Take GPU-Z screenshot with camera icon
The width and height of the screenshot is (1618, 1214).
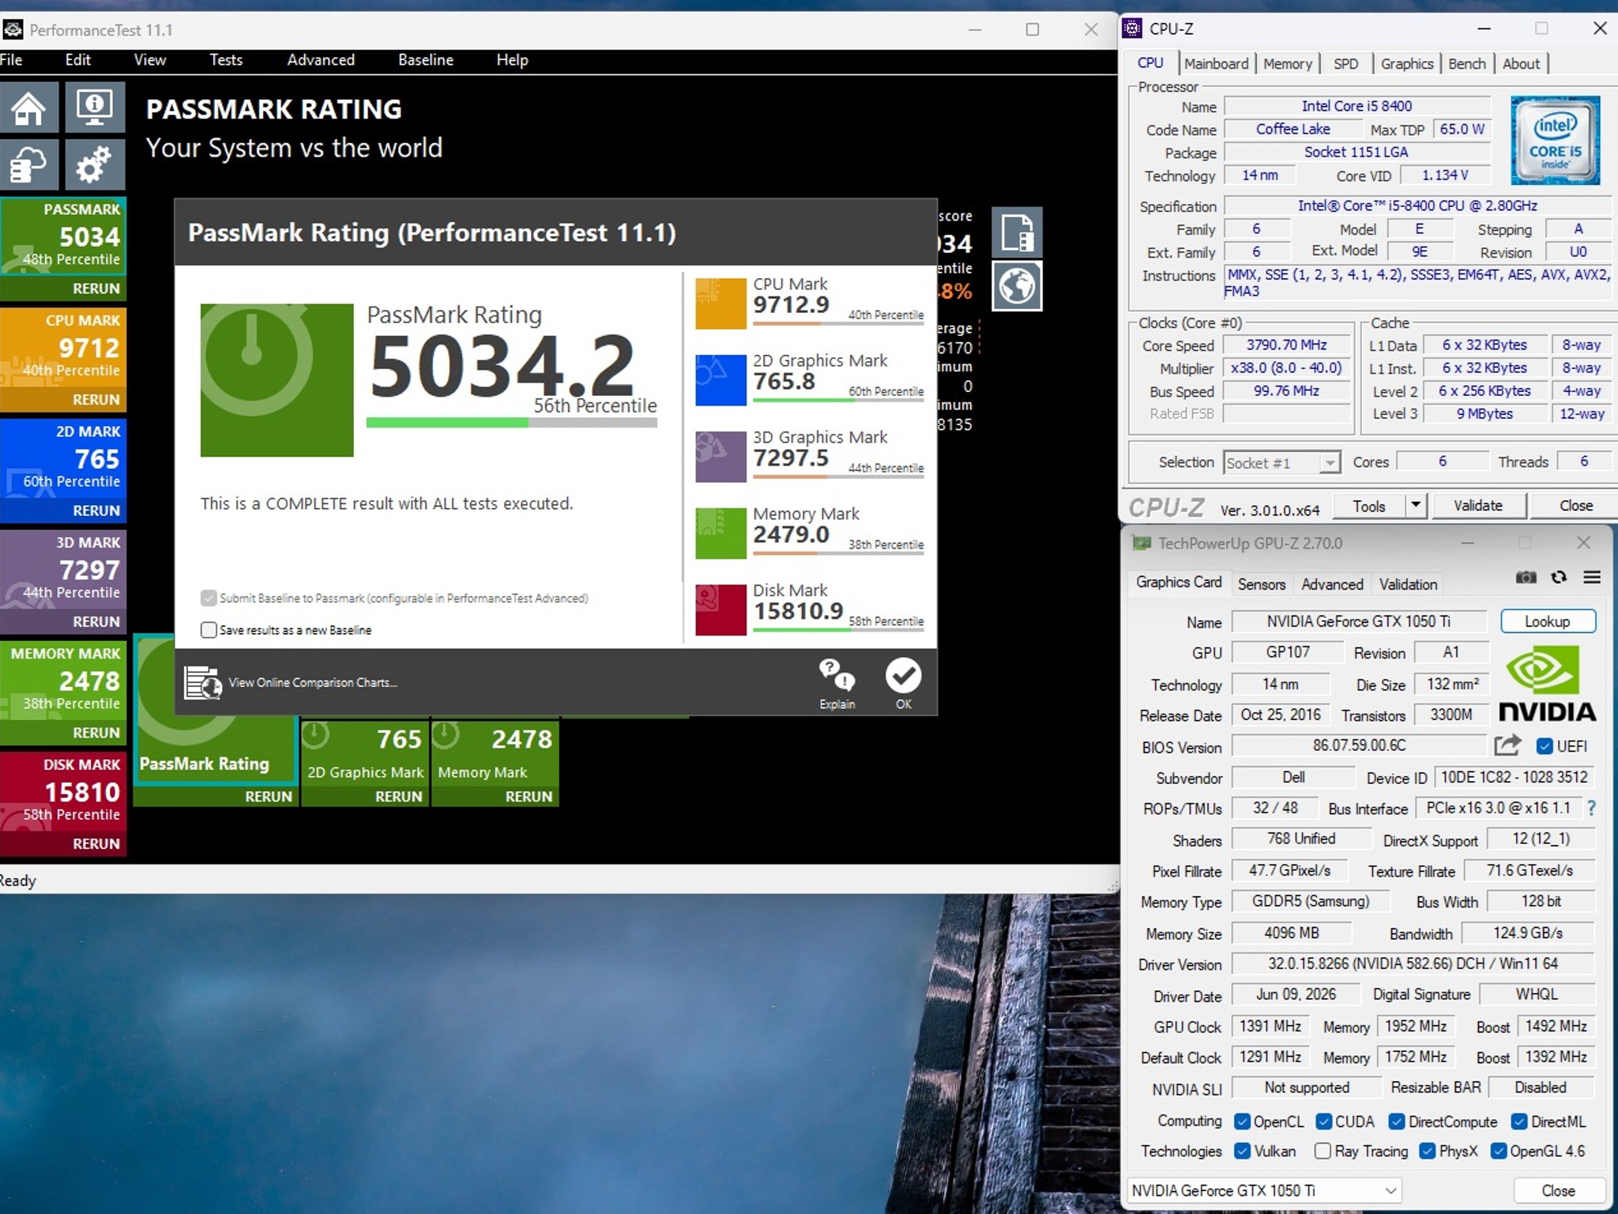[x=1526, y=578]
